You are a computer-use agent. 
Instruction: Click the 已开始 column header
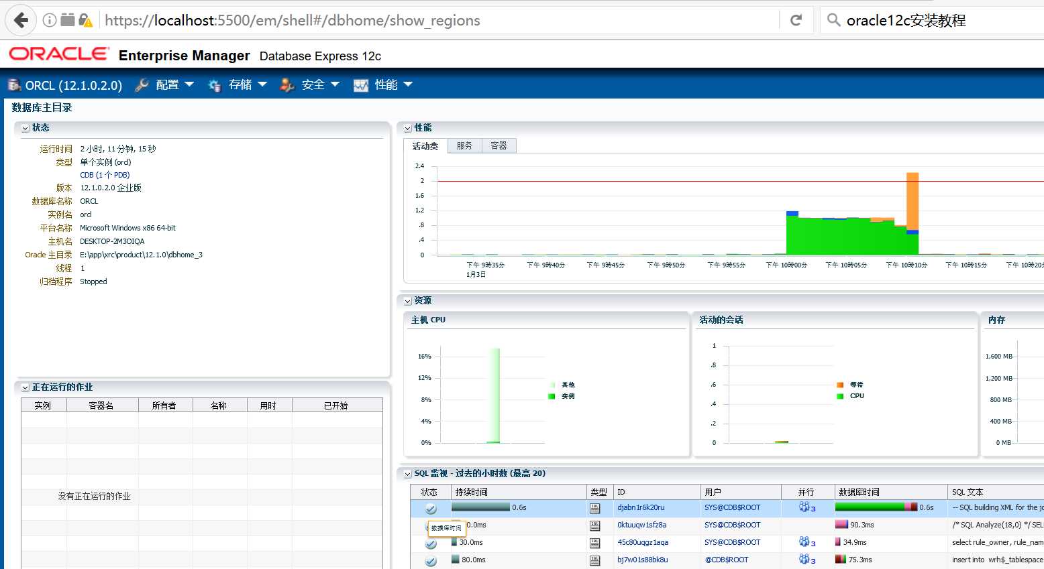point(337,405)
